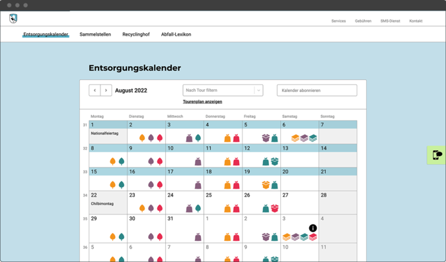446x262 pixels.
Task: Click teal tree icon on August 24
Action: 198,208
